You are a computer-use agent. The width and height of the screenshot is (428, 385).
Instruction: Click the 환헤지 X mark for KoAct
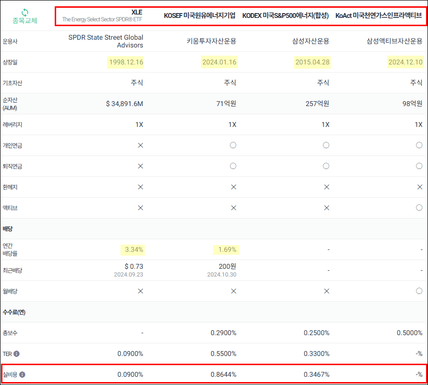pos(420,187)
